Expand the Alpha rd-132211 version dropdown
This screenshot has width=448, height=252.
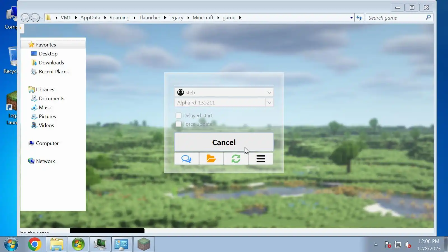coord(269,102)
